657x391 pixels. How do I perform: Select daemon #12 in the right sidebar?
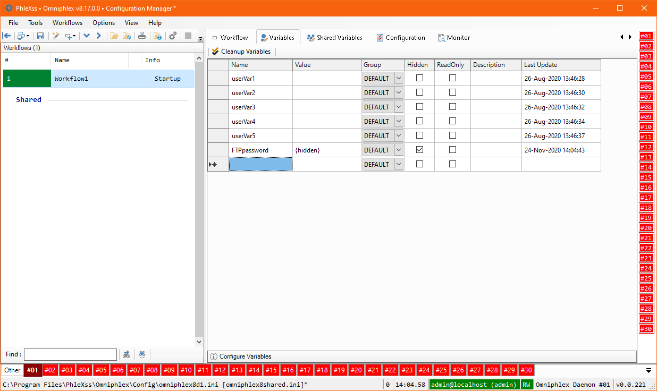click(646, 147)
